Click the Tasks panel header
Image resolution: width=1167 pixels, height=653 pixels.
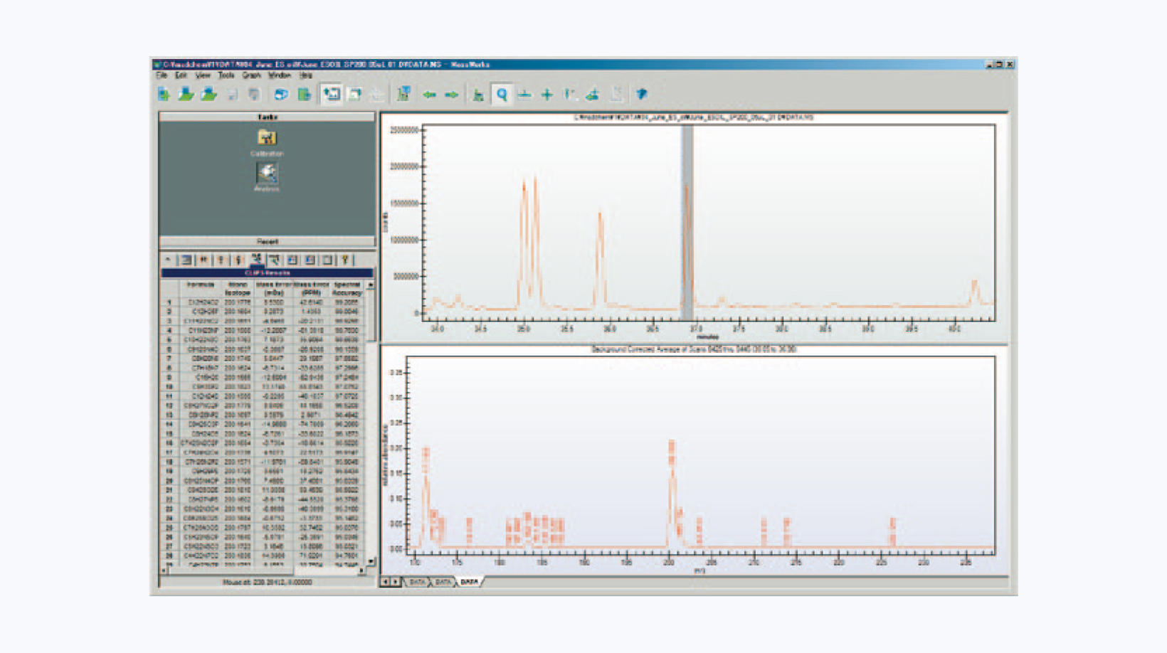(267, 117)
